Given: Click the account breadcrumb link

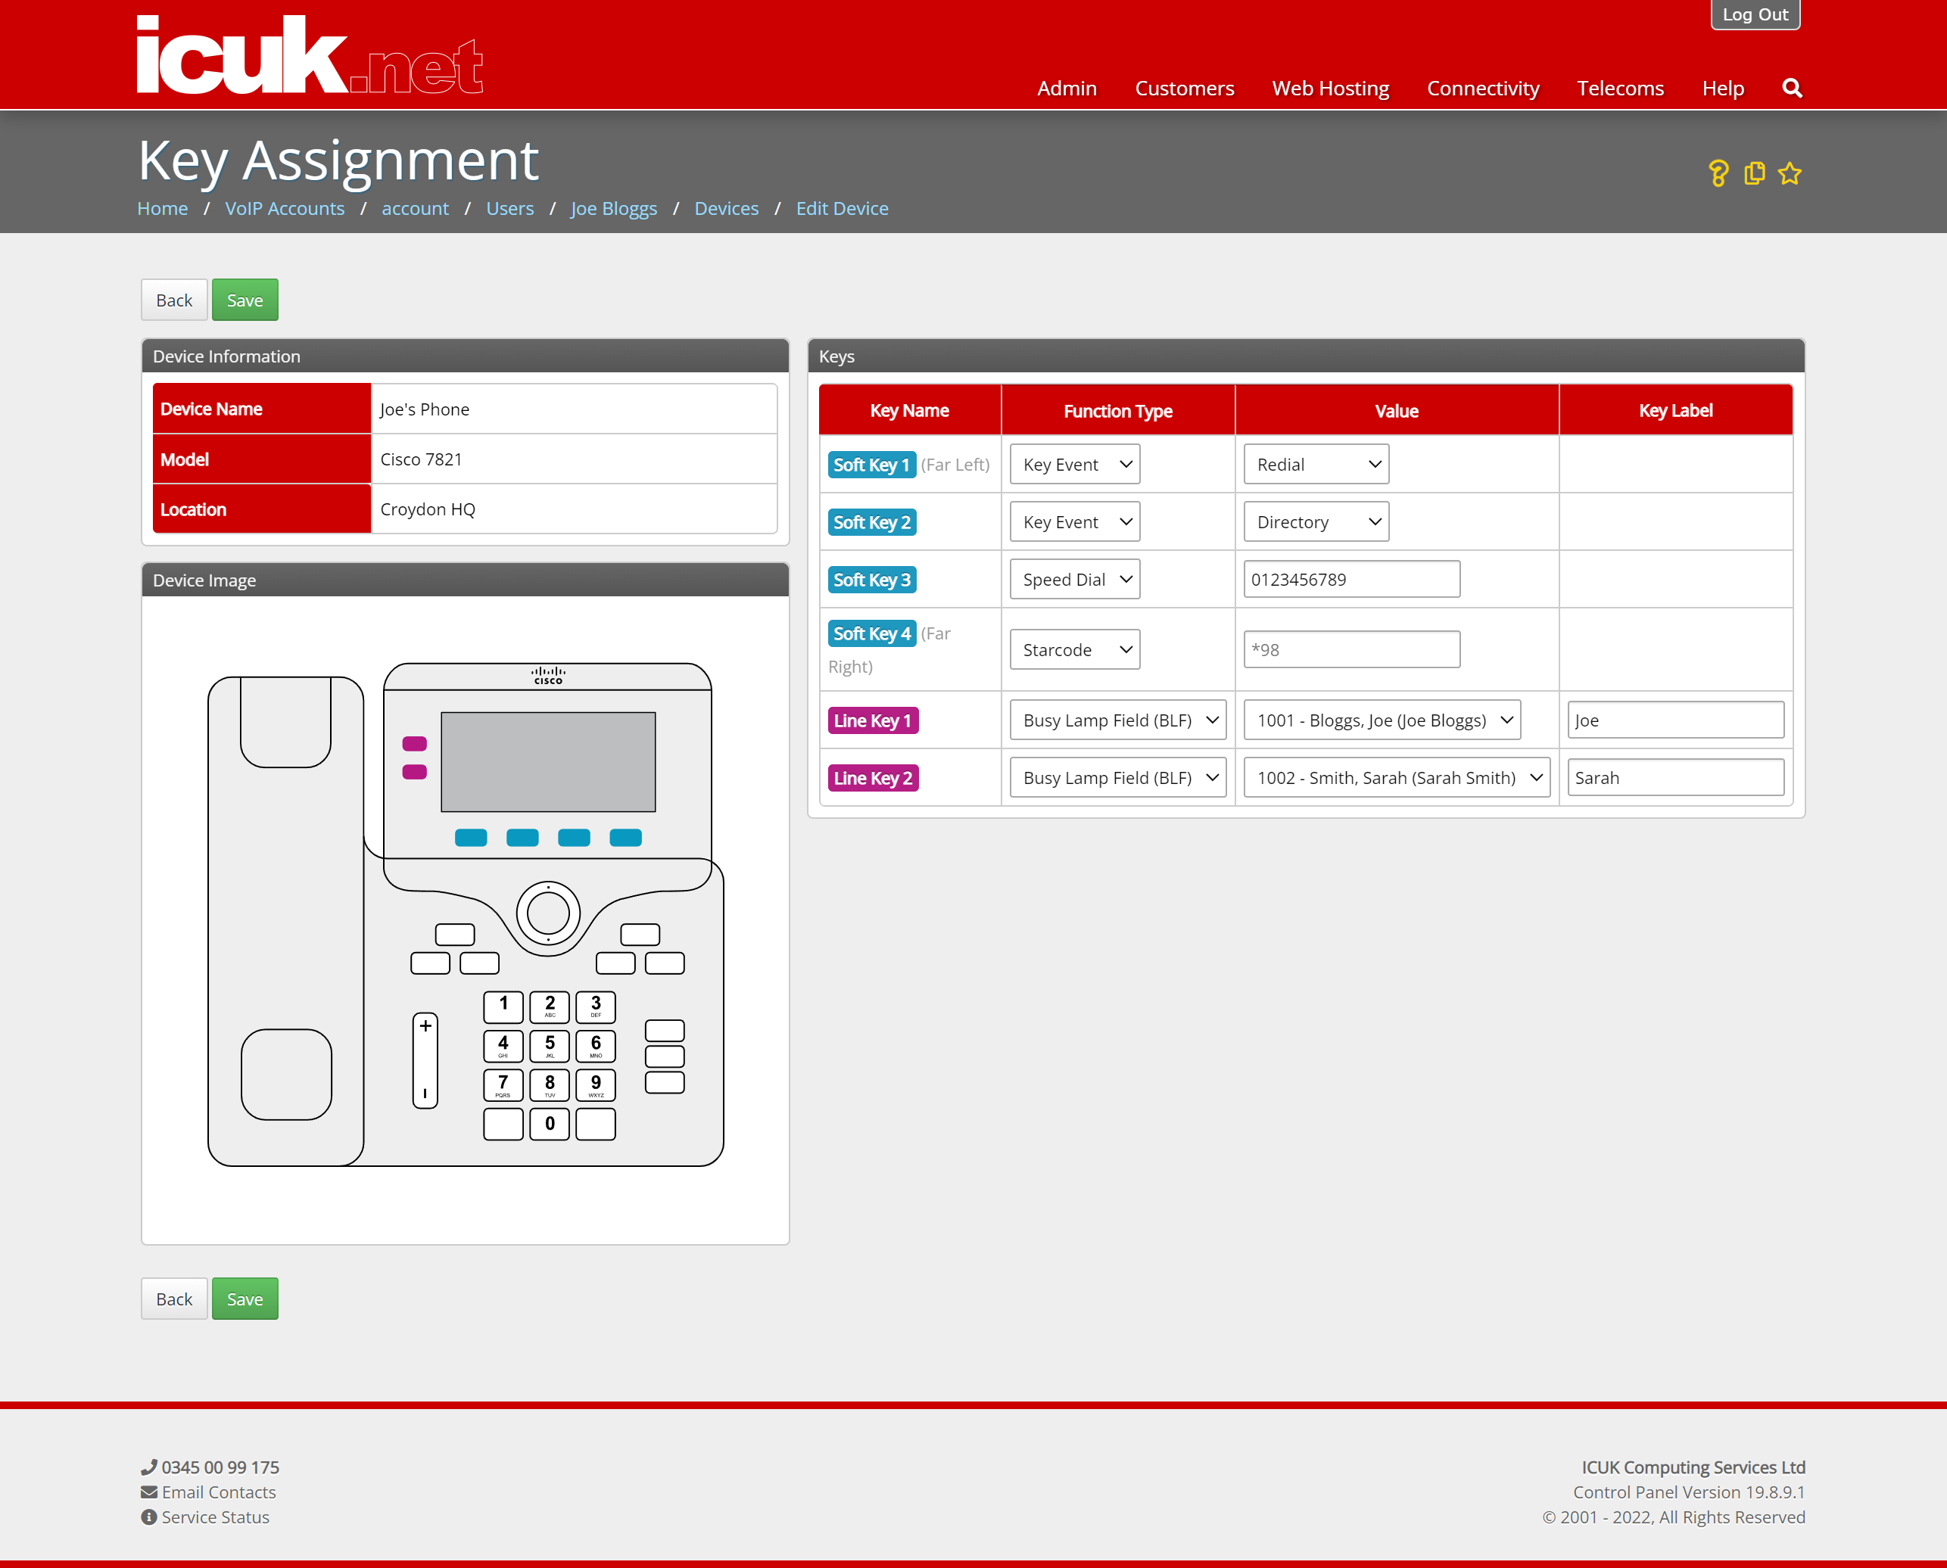Looking at the screenshot, I should (415, 208).
